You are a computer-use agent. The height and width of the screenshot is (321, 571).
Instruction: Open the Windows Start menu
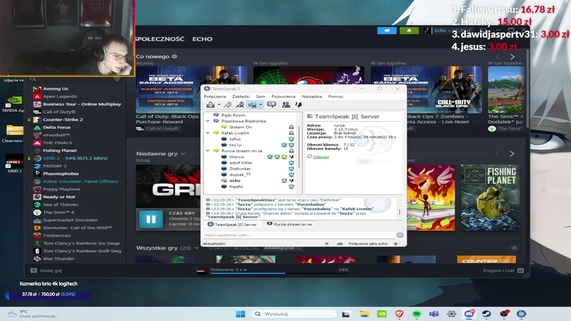pyautogui.click(x=240, y=314)
